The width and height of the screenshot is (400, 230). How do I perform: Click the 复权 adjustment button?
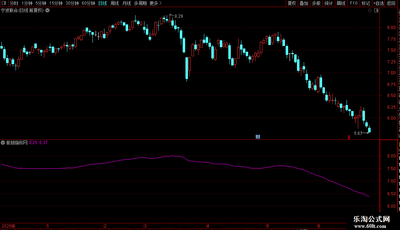click(x=292, y=3)
